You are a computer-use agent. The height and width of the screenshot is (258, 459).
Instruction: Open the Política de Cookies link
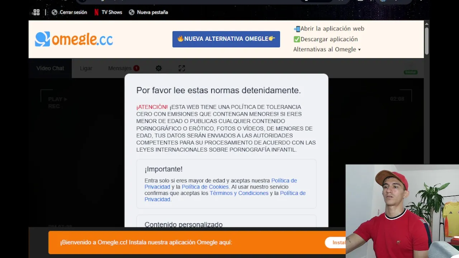point(205,187)
